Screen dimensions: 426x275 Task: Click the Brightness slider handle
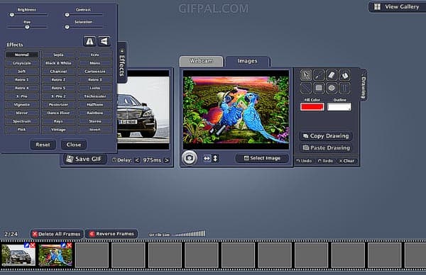click(11, 15)
